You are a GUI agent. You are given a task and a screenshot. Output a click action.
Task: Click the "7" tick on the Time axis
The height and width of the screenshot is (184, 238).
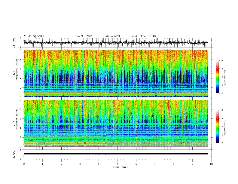155,164
